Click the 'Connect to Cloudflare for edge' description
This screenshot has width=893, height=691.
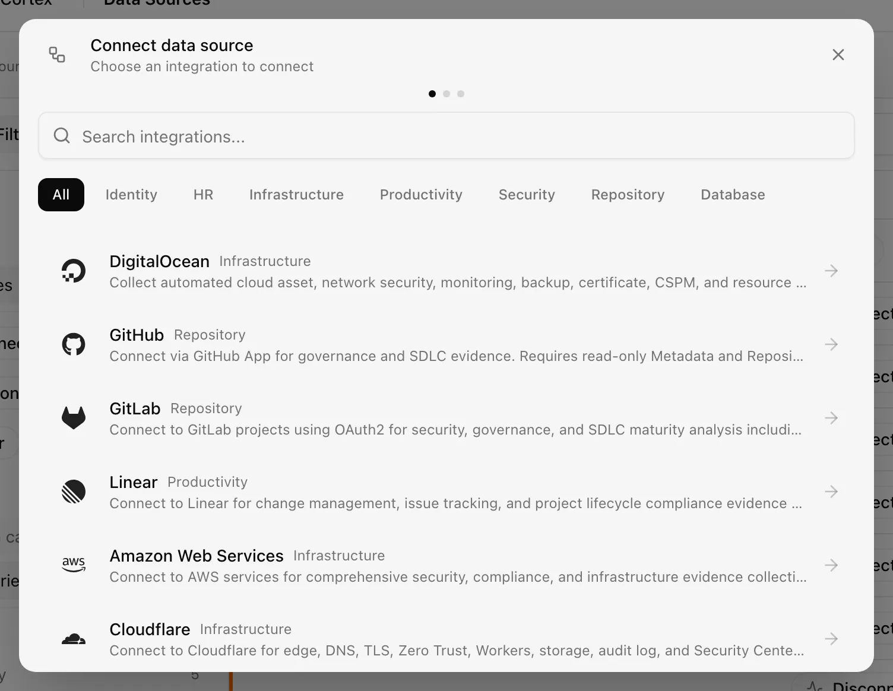click(457, 651)
